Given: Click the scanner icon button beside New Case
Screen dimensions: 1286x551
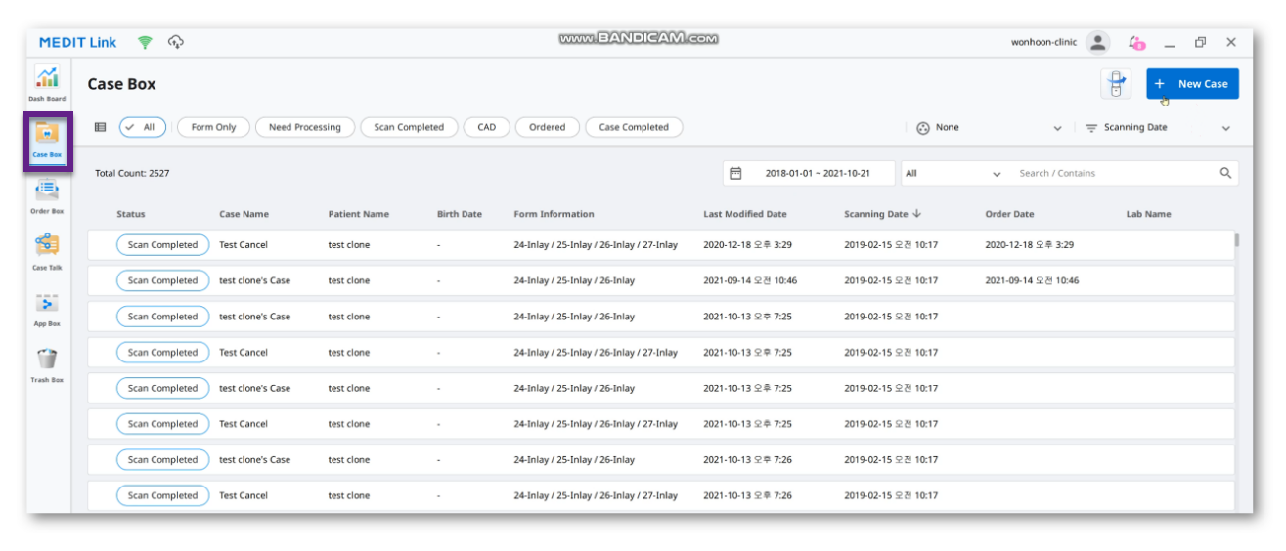Looking at the screenshot, I should pyautogui.click(x=1116, y=84).
